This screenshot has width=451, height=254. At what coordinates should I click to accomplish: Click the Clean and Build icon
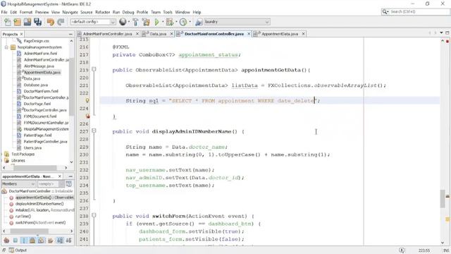pyautogui.click(x=146, y=22)
